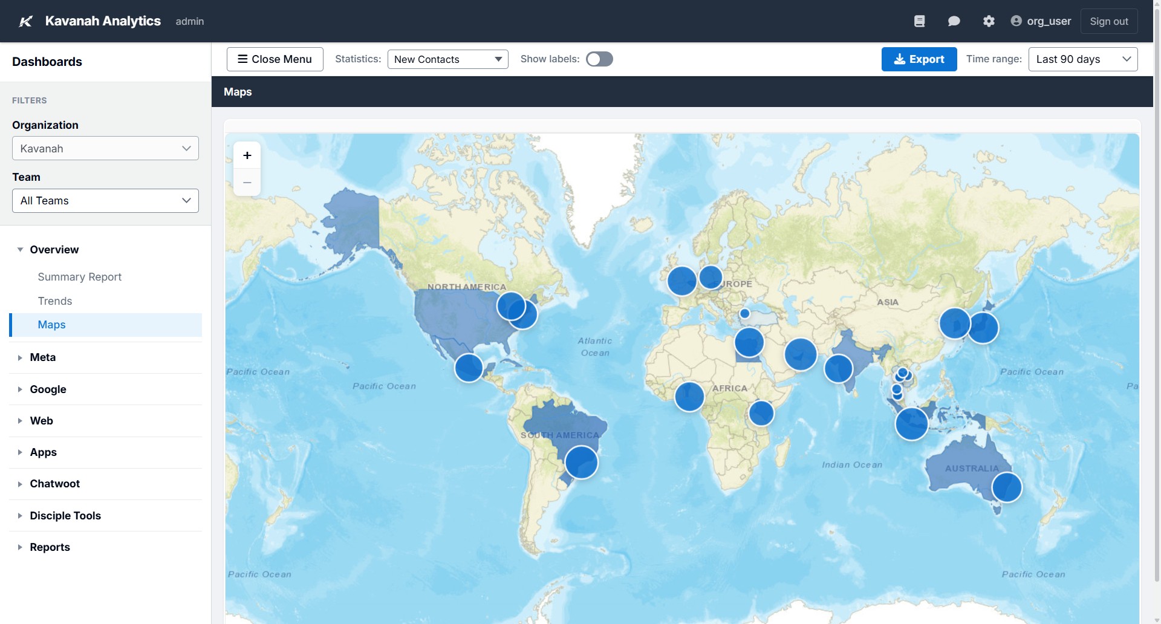Click the Export button
The height and width of the screenshot is (624, 1161).
(919, 59)
